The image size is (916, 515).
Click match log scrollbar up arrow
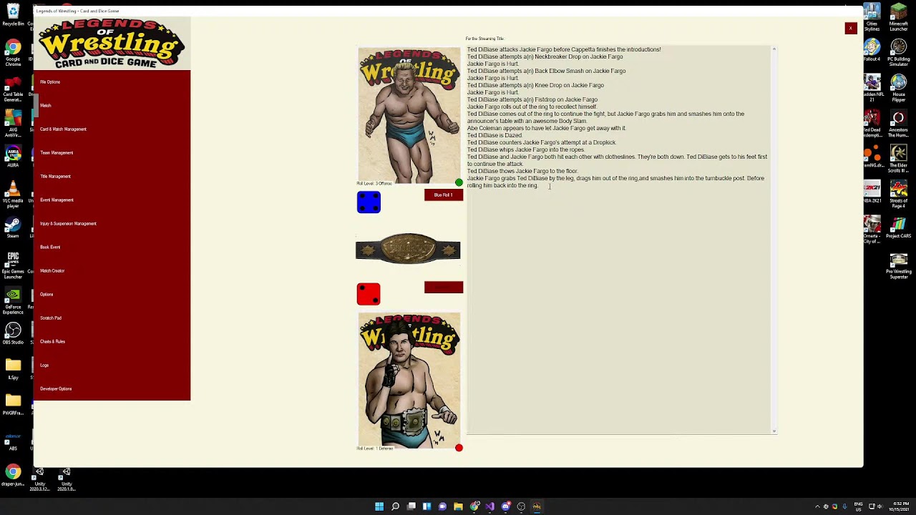click(774, 49)
